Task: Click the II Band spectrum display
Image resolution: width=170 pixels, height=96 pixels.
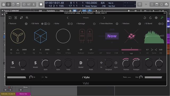Action: [x=154, y=37]
